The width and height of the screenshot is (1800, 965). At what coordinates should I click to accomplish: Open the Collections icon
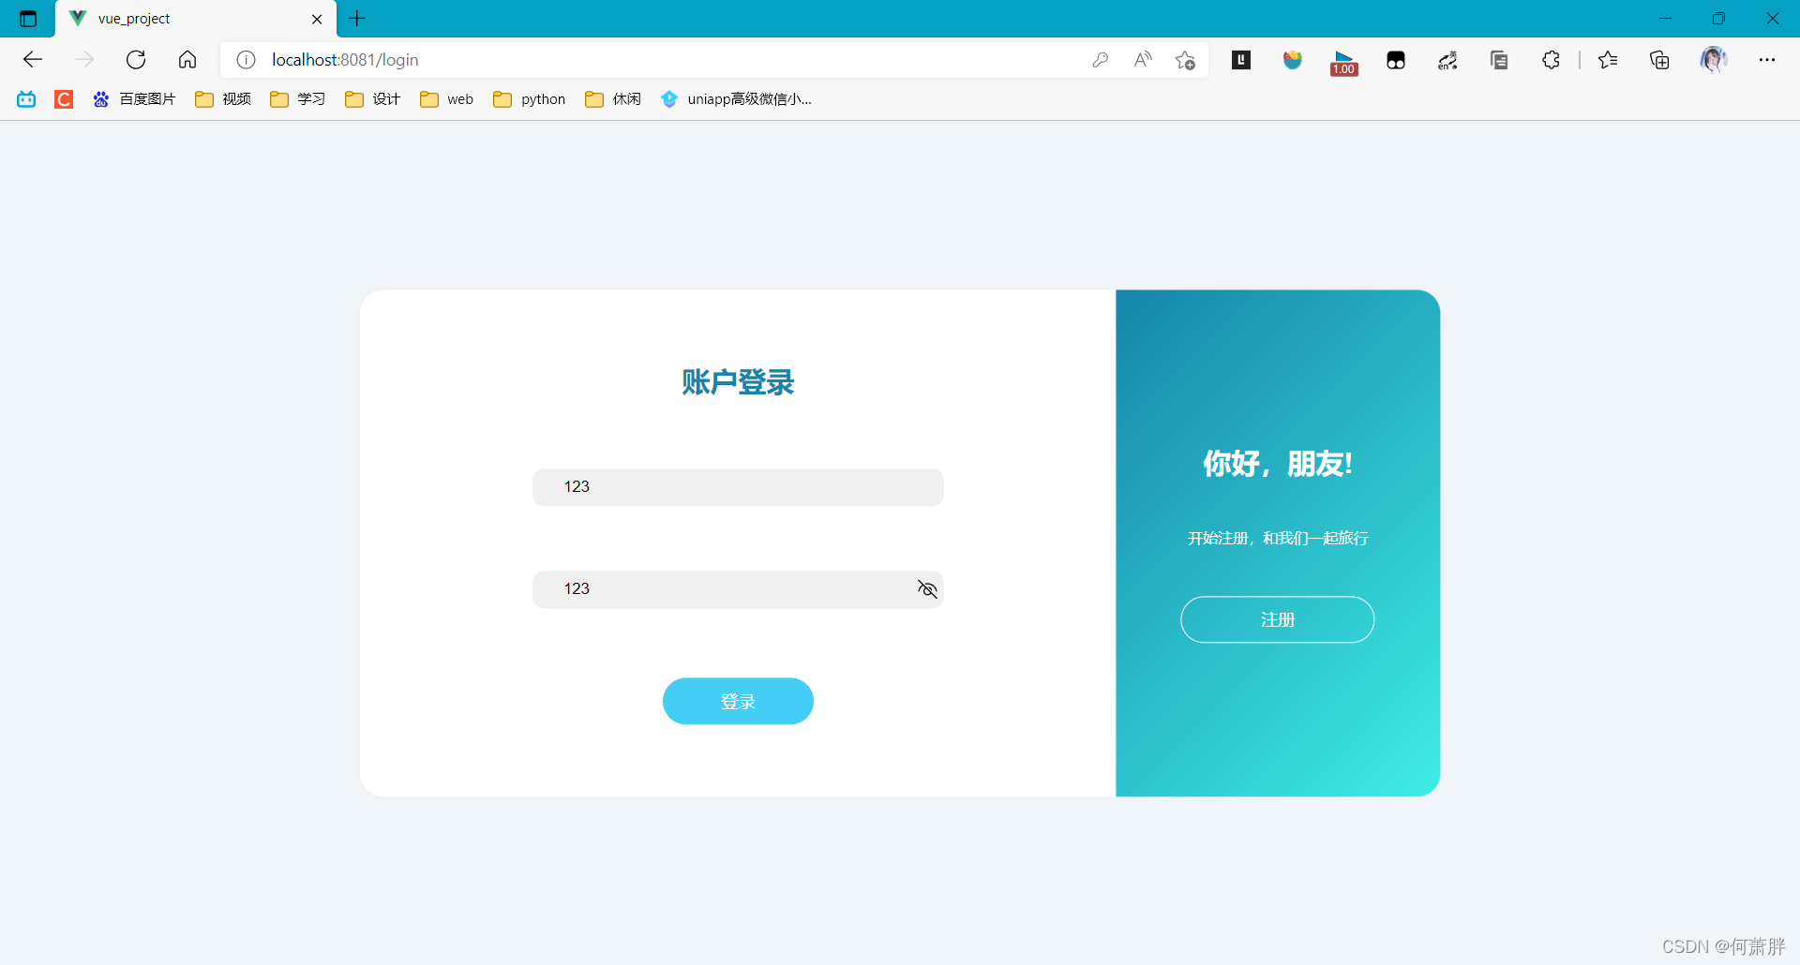pyautogui.click(x=1659, y=59)
